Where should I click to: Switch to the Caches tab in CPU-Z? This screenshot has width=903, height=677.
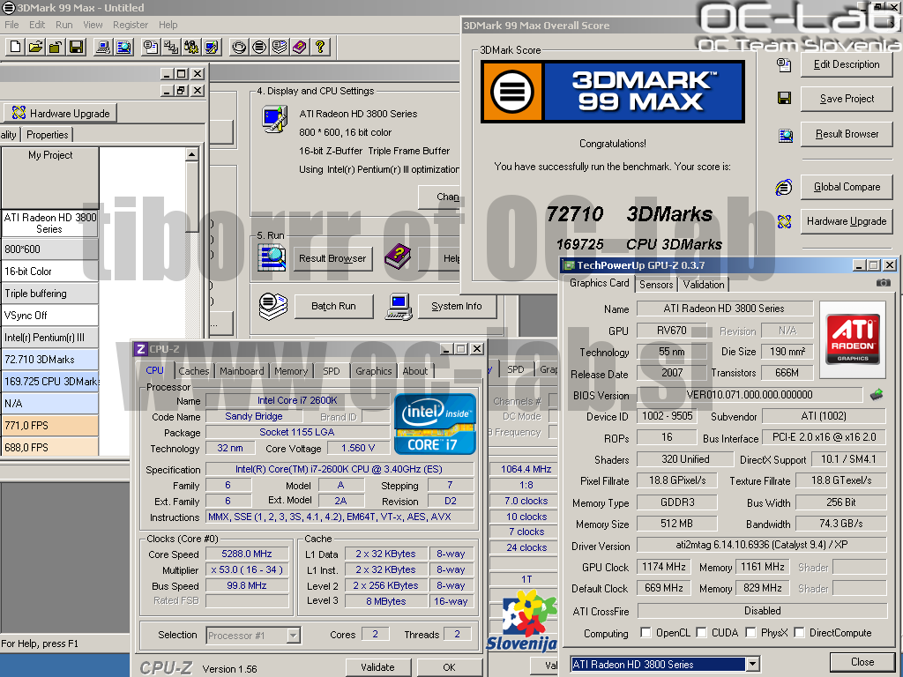pos(193,371)
